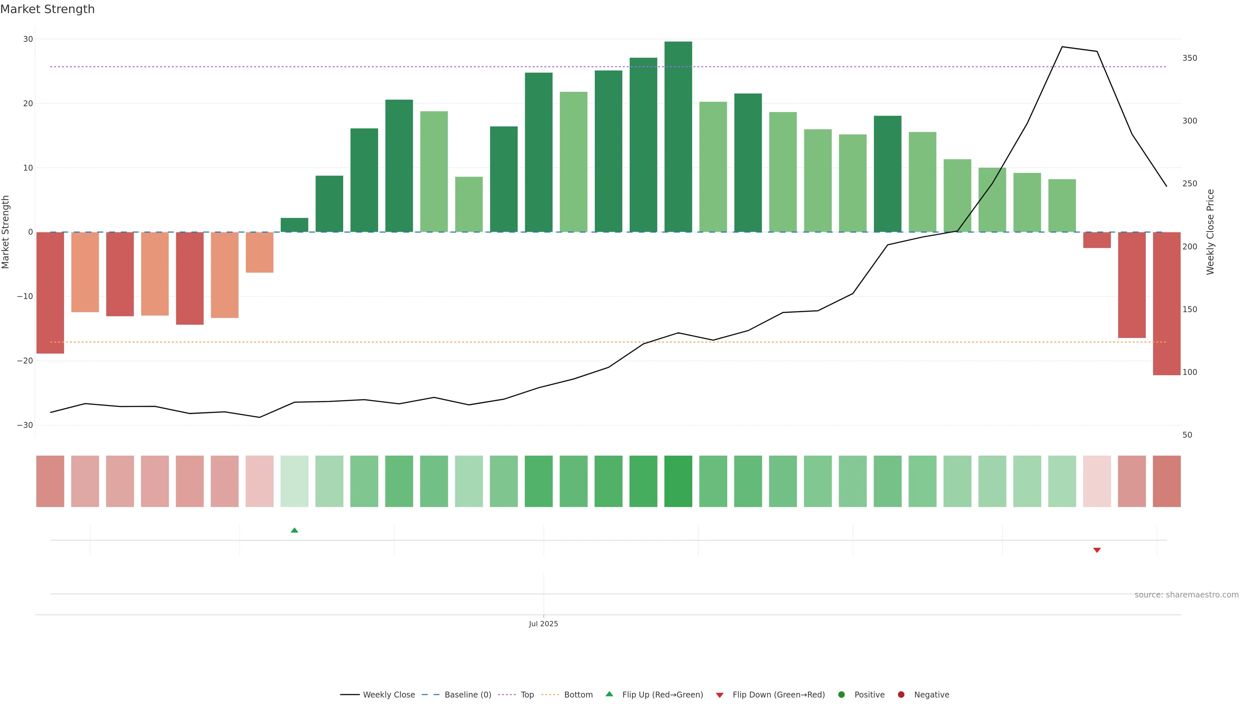Click the Flip Up triangle legend icon

click(609, 694)
